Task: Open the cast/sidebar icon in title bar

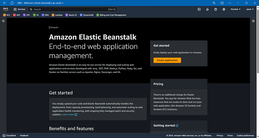Action: click(222, 3)
